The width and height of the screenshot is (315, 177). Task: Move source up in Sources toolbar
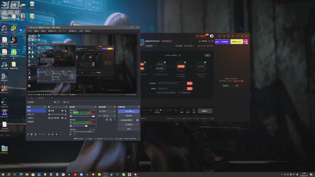click(x=61, y=134)
